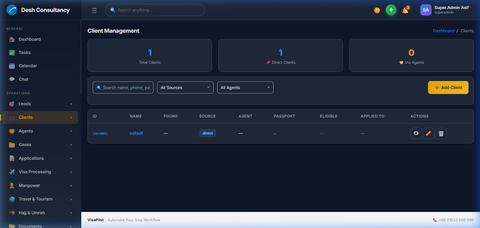Open Calendar in the sidebar

[x=40, y=66]
